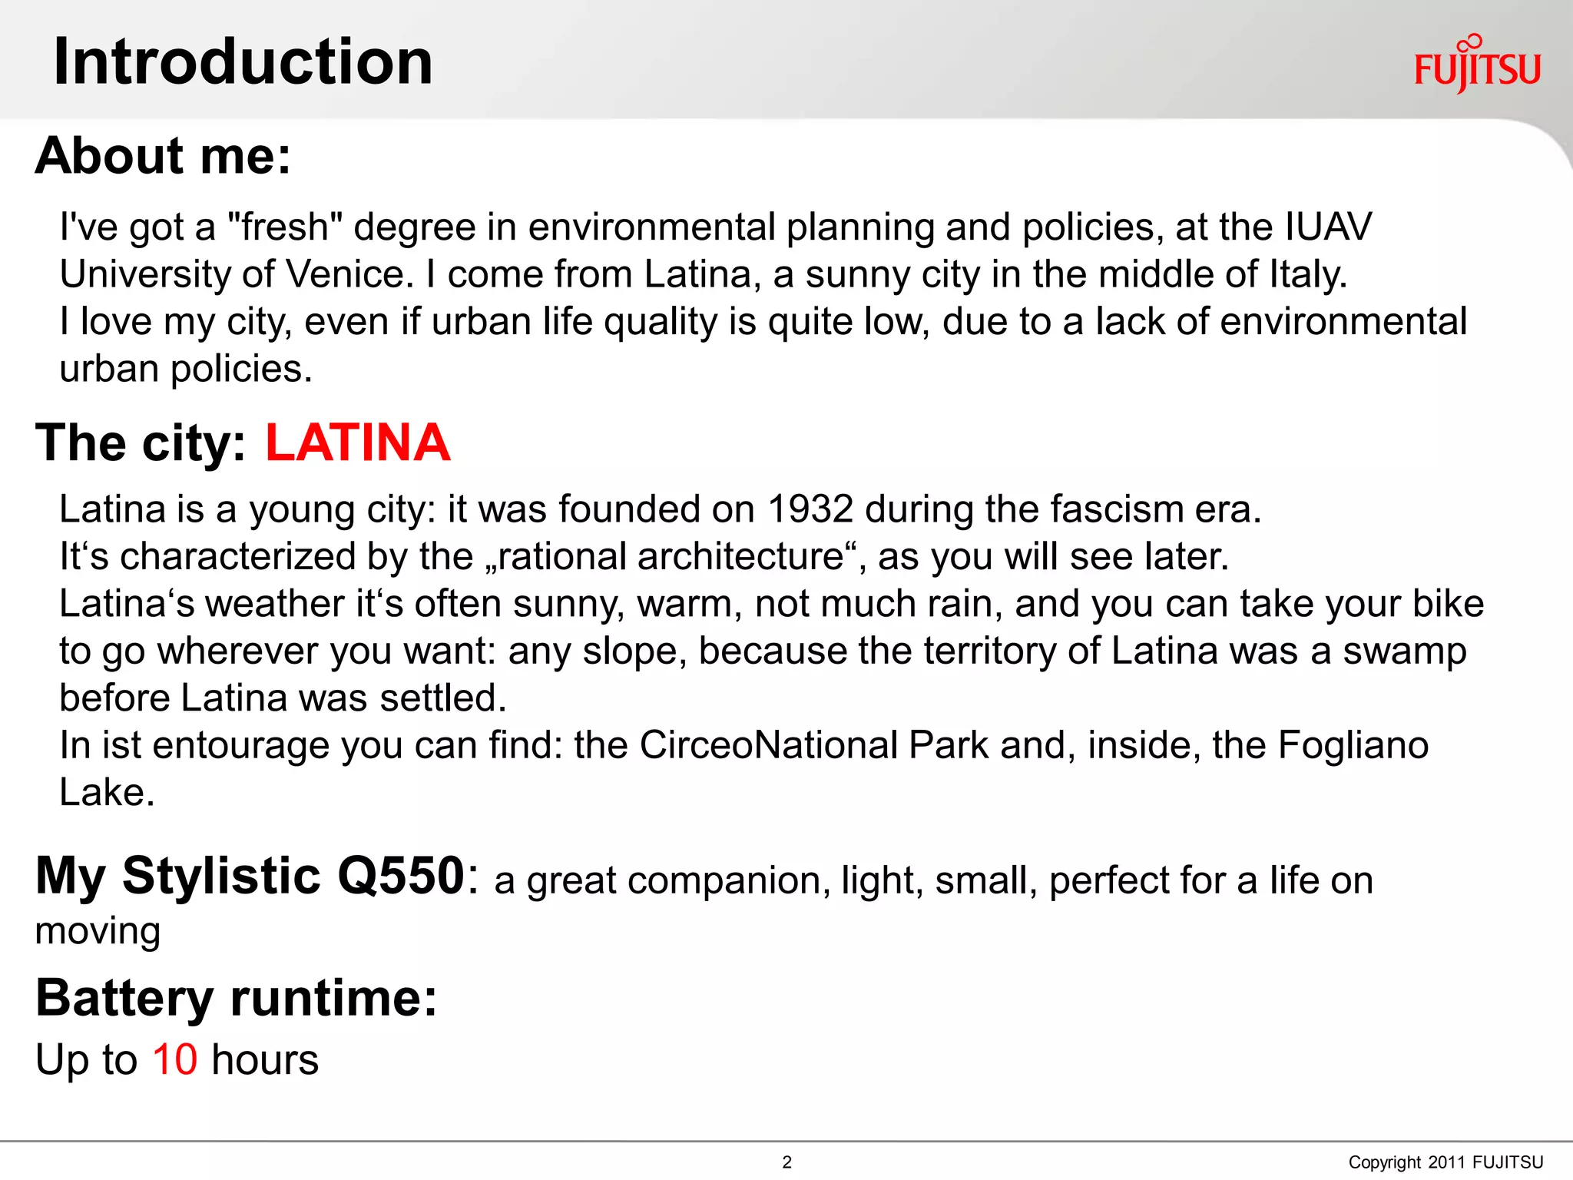The image size is (1573, 1180).
Task: Select the My Stylistic Q550 heading
Action: [x=250, y=876]
